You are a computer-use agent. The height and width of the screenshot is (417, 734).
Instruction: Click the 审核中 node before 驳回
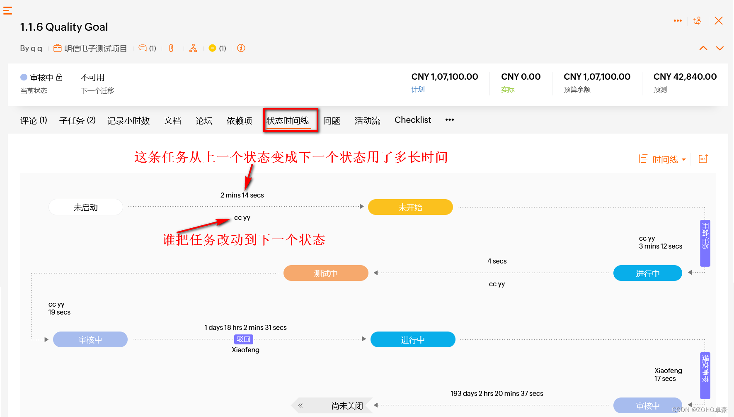pos(90,339)
